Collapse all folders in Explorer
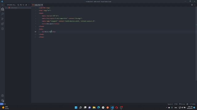The width and height of the screenshot is (197, 110). [x=26, y=5]
